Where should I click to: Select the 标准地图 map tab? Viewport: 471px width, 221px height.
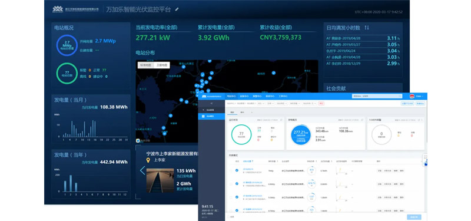point(146,65)
